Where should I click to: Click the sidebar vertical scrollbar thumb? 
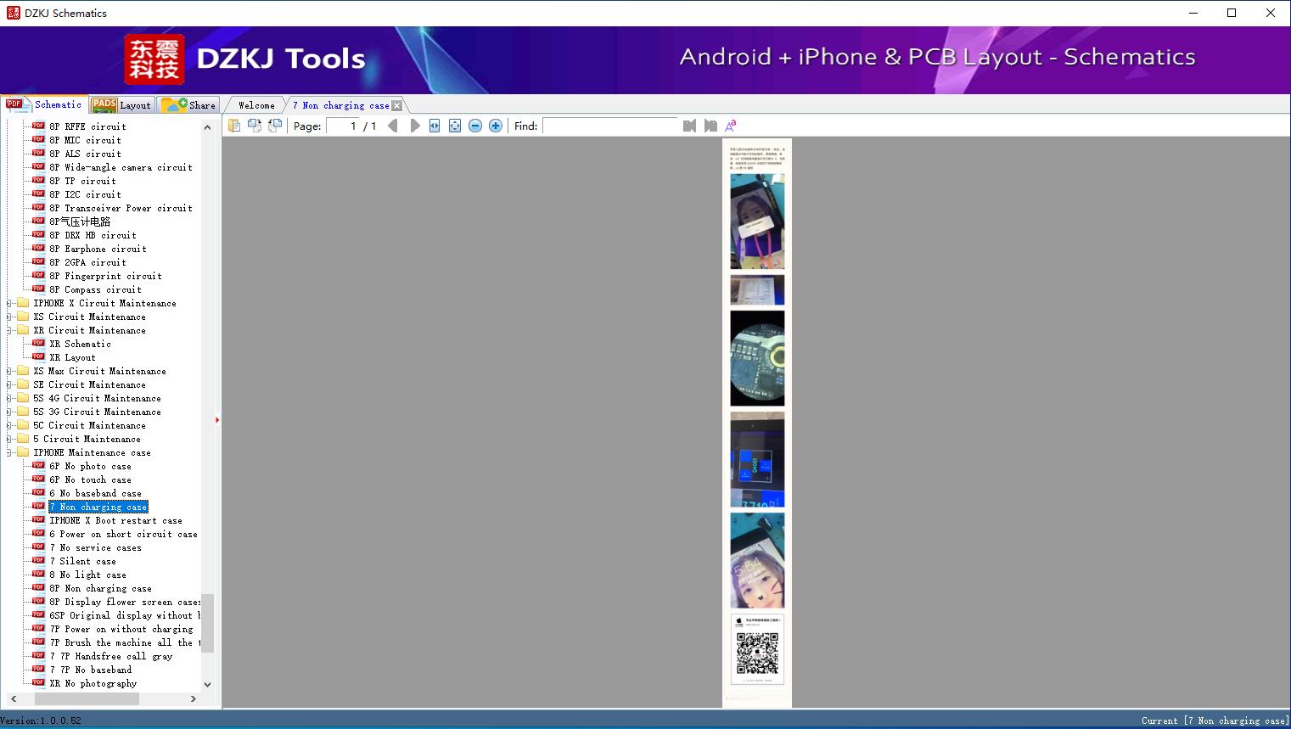[x=207, y=623]
